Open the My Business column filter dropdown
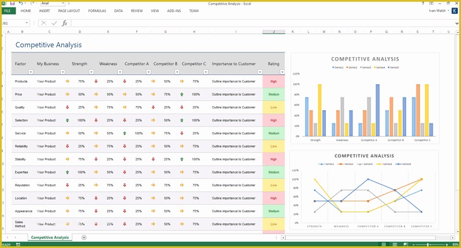This screenshot has width=461, height=248. pyautogui.click(x=62, y=72)
